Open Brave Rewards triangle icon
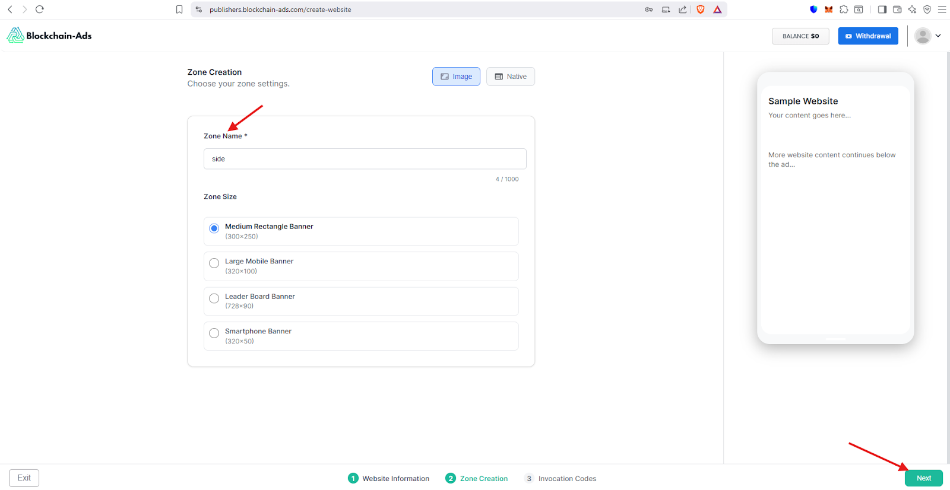The height and width of the screenshot is (490, 950). pyautogui.click(x=717, y=9)
